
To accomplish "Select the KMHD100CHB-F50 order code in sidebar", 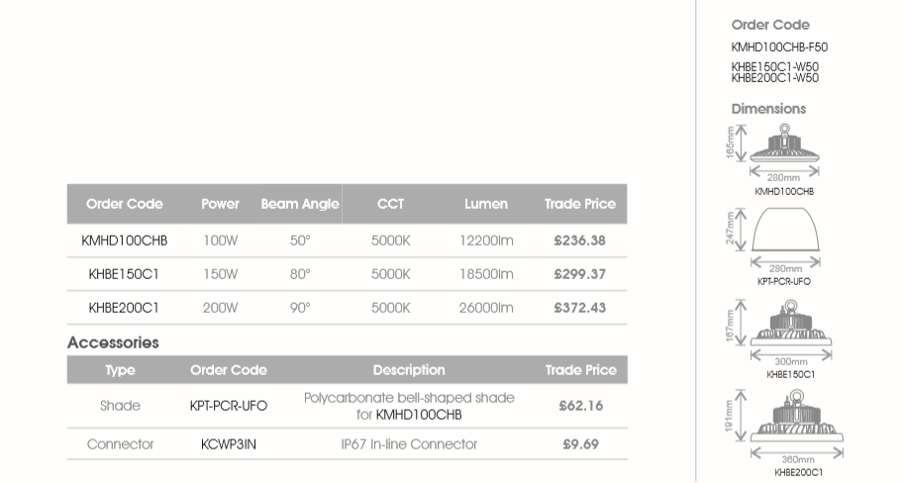I will tap(778, 47).
